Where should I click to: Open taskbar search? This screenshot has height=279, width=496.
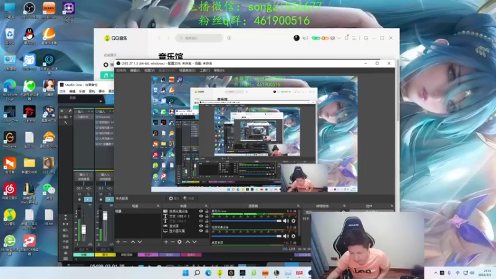197,273
